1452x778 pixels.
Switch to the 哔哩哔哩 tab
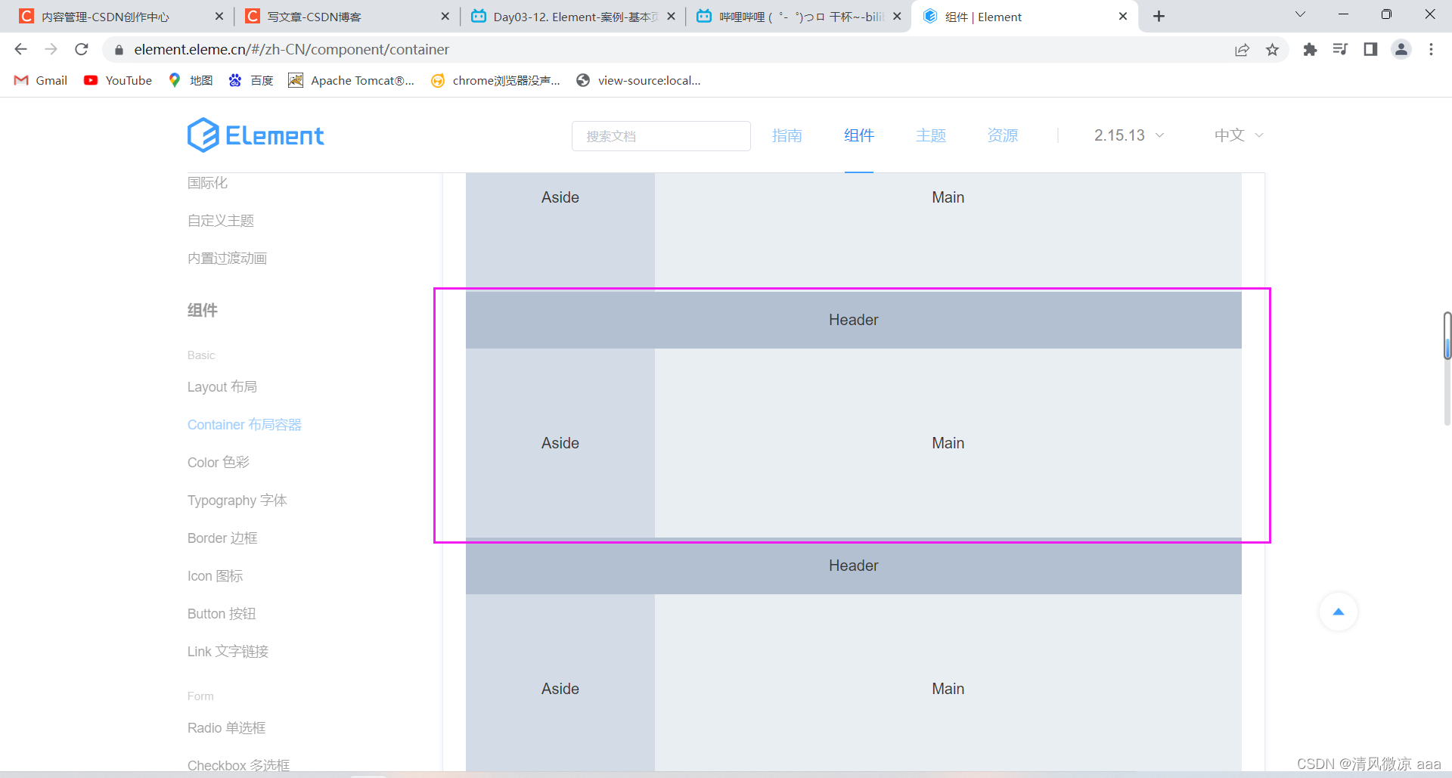coord(800,17)
